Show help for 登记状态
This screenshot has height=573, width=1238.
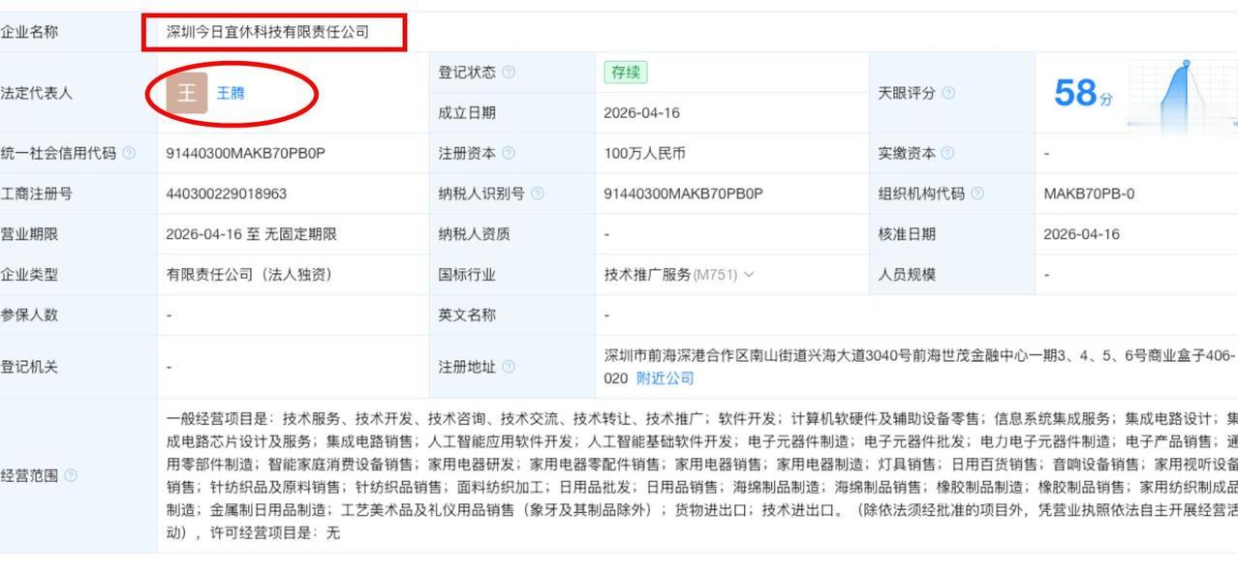(x=510, y=73)
